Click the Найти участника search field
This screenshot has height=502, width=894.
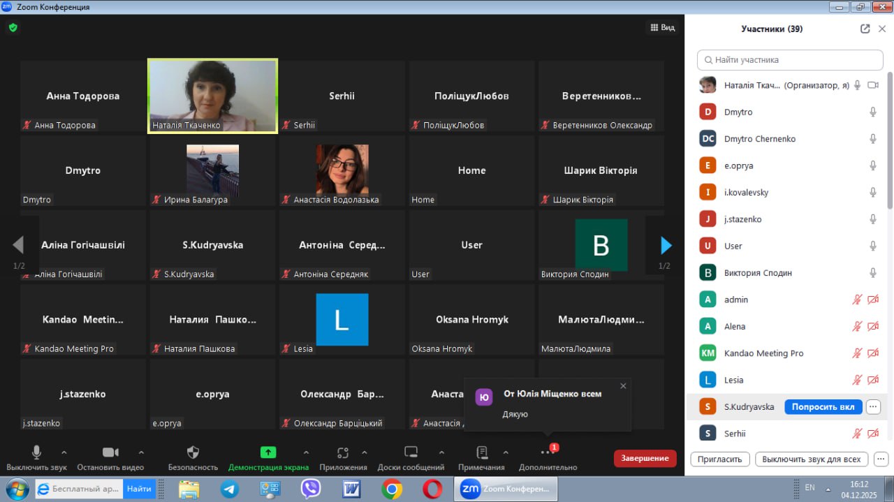click(790, 60)
